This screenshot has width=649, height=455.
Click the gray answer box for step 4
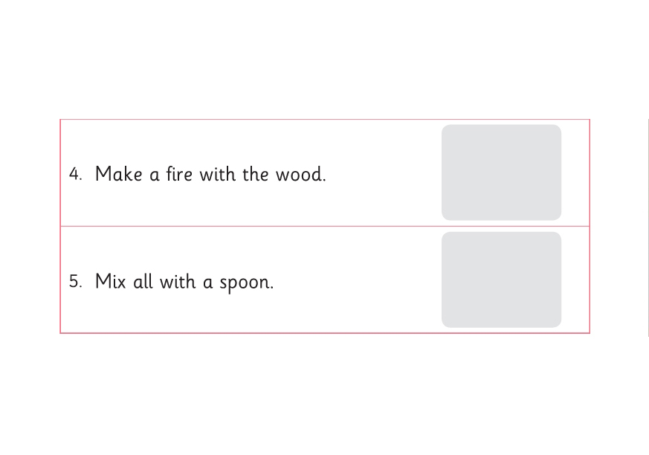click(x=501, y=172)
